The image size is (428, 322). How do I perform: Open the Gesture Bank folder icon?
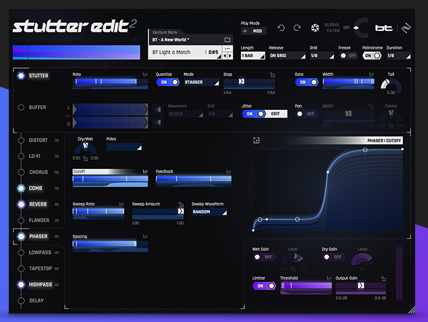tap(228, 40)
